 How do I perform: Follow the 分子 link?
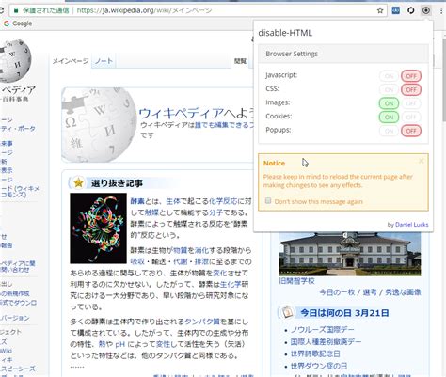(215, 212)
